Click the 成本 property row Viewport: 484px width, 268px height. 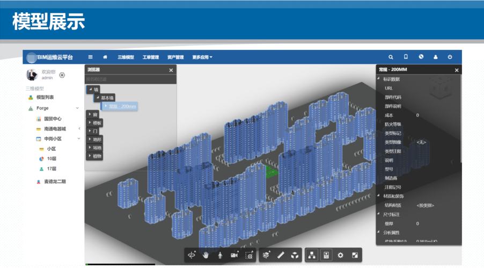click(x=418, y=115)
